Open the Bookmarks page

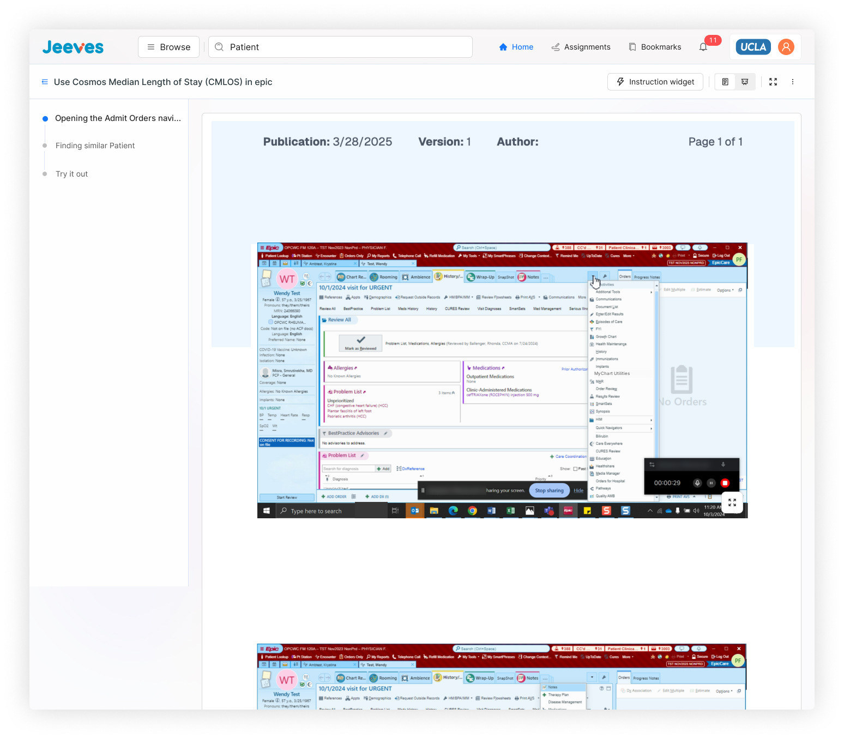(655, 47)
